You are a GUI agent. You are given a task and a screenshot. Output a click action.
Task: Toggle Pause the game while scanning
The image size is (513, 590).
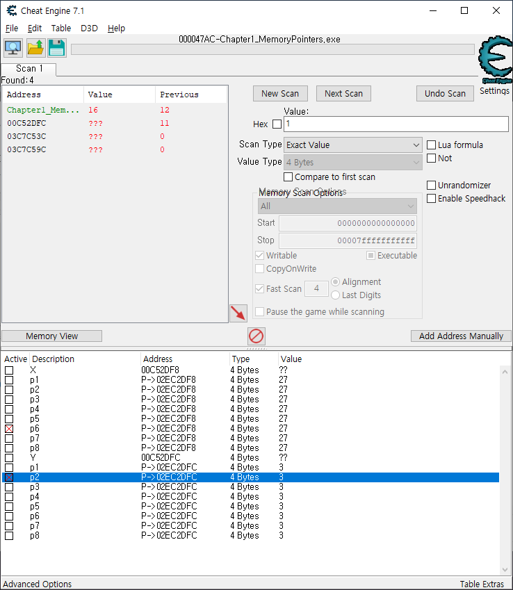(x=259, y=311)
